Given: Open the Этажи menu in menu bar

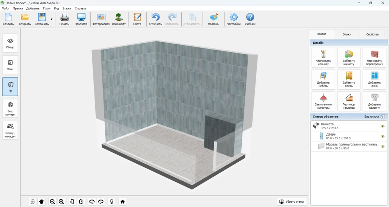Looking at the screenshot, I should click(67, 8).
